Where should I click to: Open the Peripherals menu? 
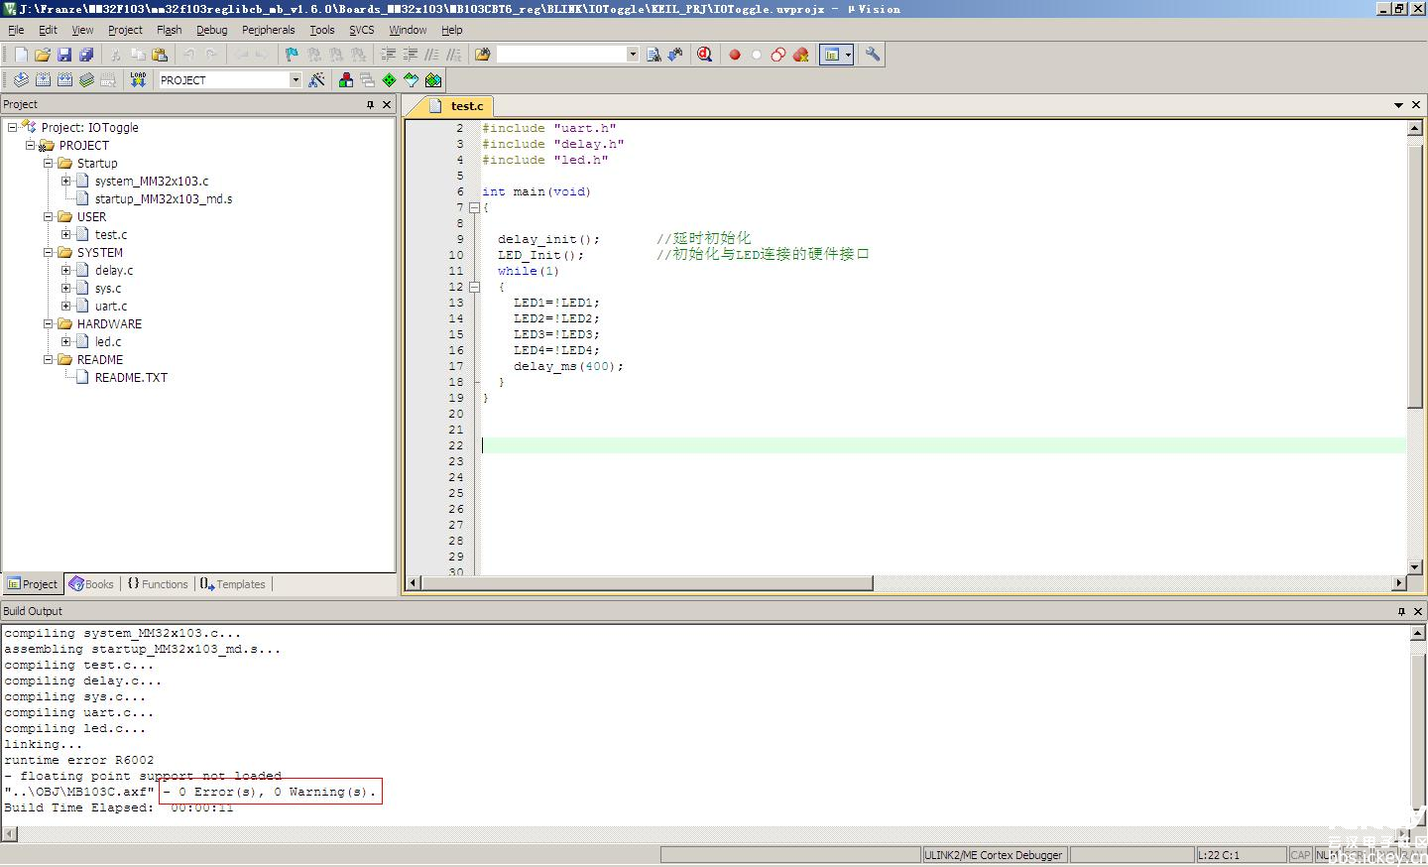268,30
